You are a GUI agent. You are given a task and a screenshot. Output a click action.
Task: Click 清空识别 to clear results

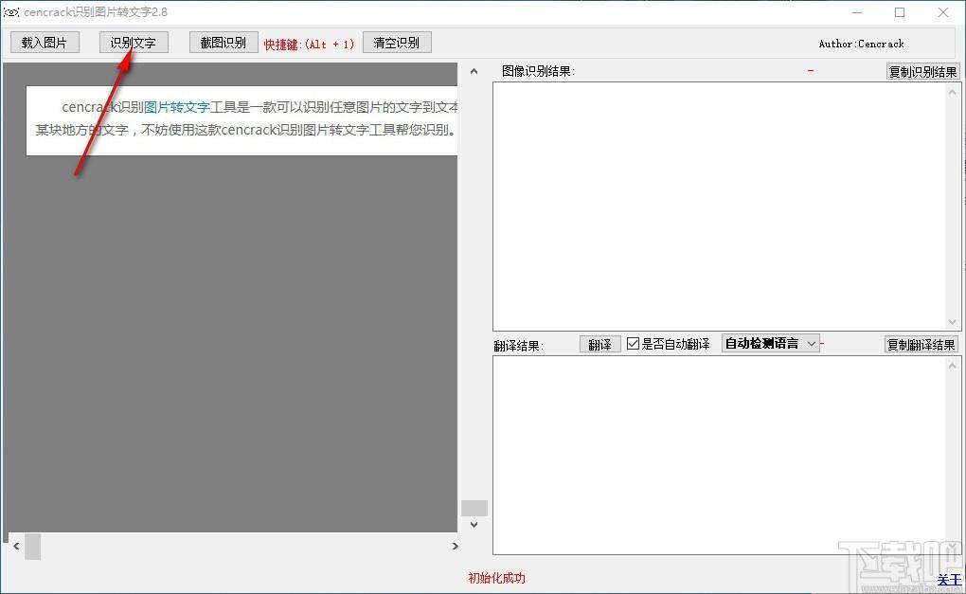click(x=396, y=43)
